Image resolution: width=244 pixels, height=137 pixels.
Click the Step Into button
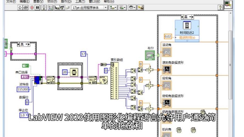[x=57, y=7]
